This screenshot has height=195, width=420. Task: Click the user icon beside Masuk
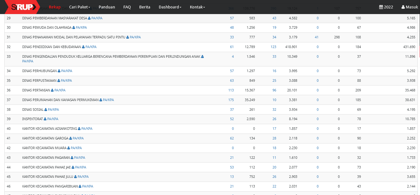[403, 7]
